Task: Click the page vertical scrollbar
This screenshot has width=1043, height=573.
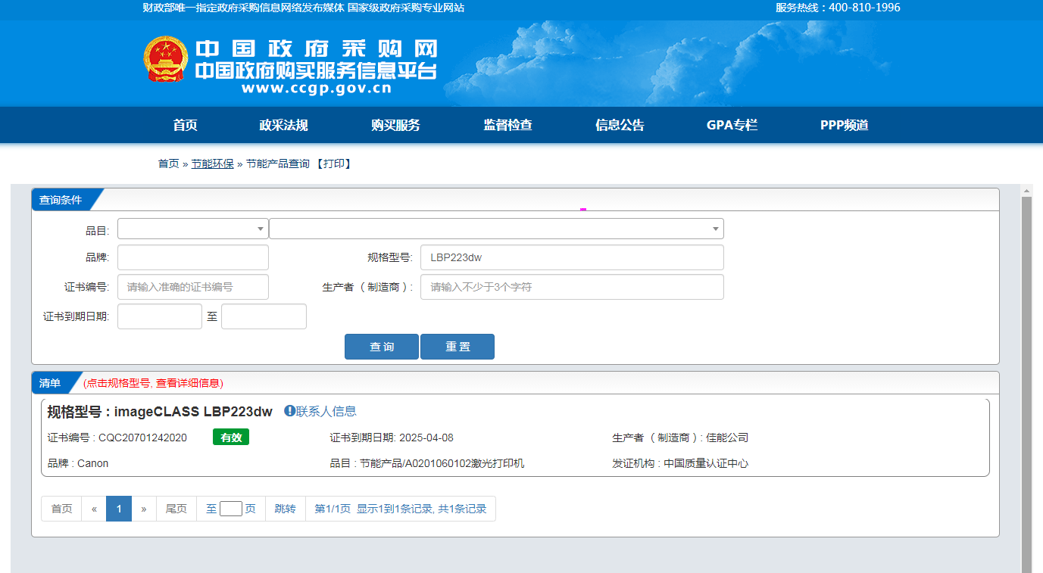Action: tap(1027, 378)
